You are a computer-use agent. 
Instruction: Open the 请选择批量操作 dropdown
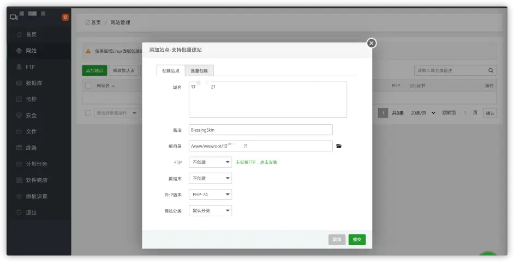point(117,113)
